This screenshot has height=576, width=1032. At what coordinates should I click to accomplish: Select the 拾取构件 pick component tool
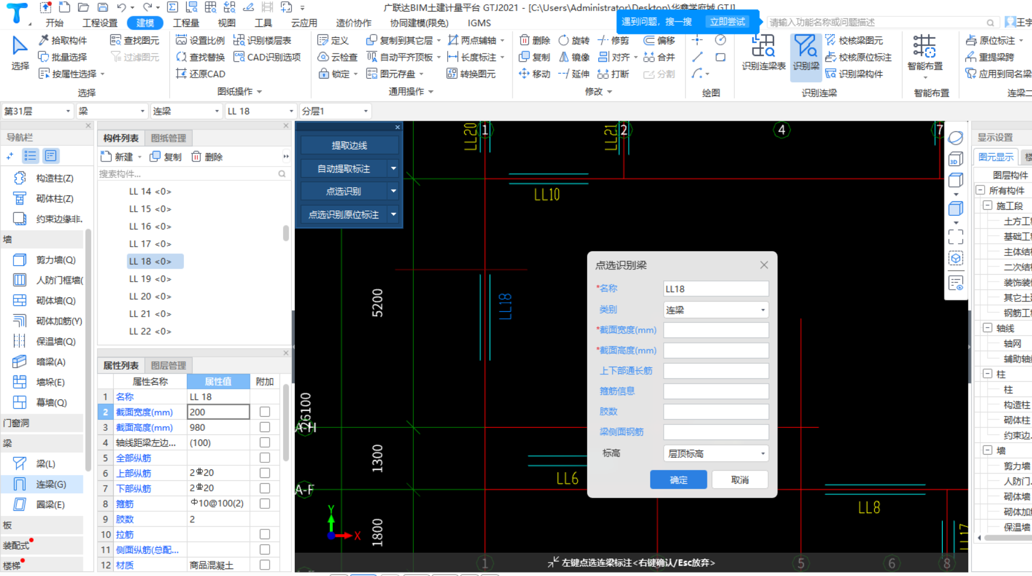pos(63,40)
